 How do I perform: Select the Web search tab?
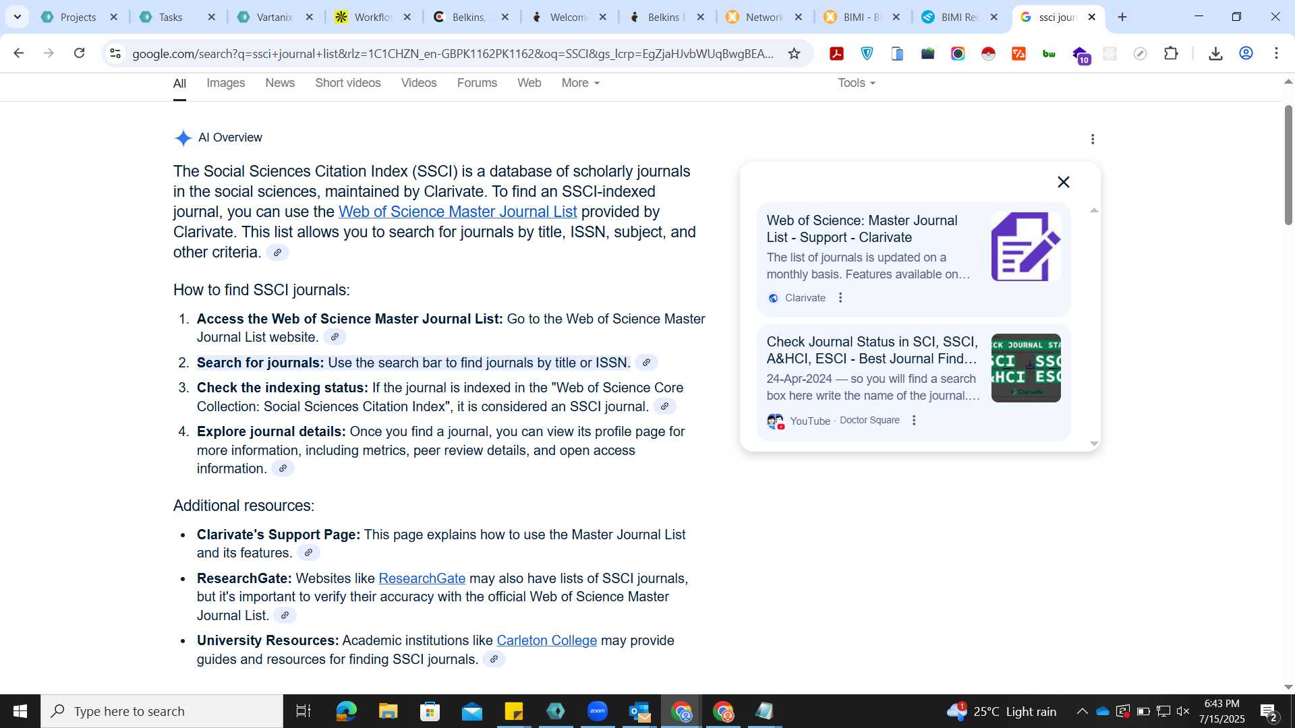529,83
